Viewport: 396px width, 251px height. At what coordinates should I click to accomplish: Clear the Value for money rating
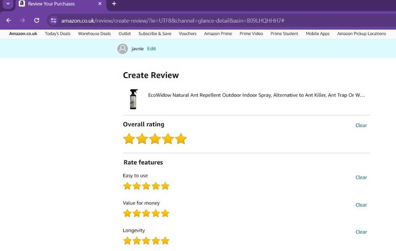361,205
